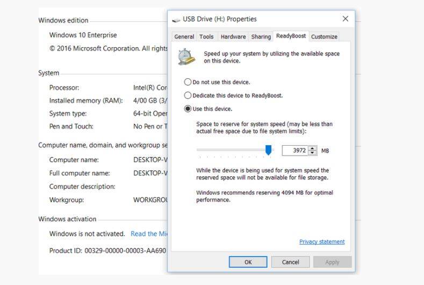Switch to the Tools tab
This screenshot has width=424, height=285.
coord(206,36)
